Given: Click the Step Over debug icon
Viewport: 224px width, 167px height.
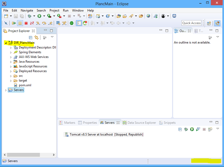Looking at the screenshot, I should (x=44, y=23).
